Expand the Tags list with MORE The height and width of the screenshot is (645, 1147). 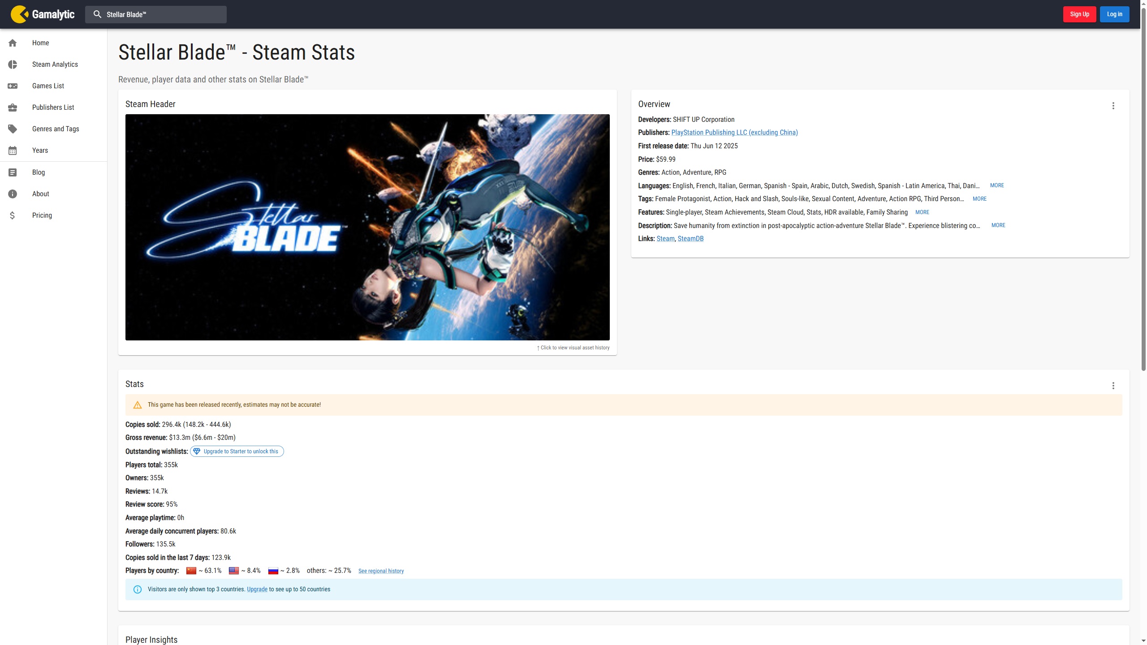coord(979,199)
